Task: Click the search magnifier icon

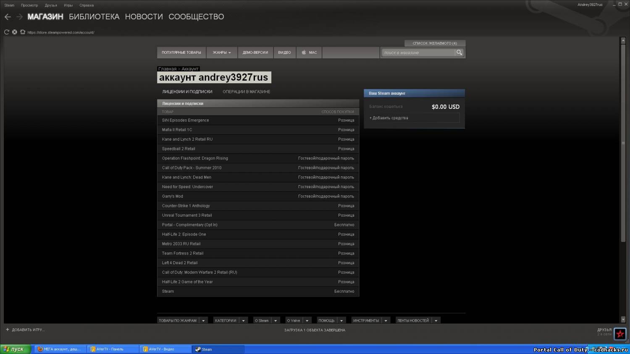Action: coord(459,52)
